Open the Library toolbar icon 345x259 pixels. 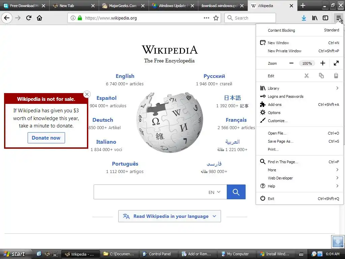(315, 18)
